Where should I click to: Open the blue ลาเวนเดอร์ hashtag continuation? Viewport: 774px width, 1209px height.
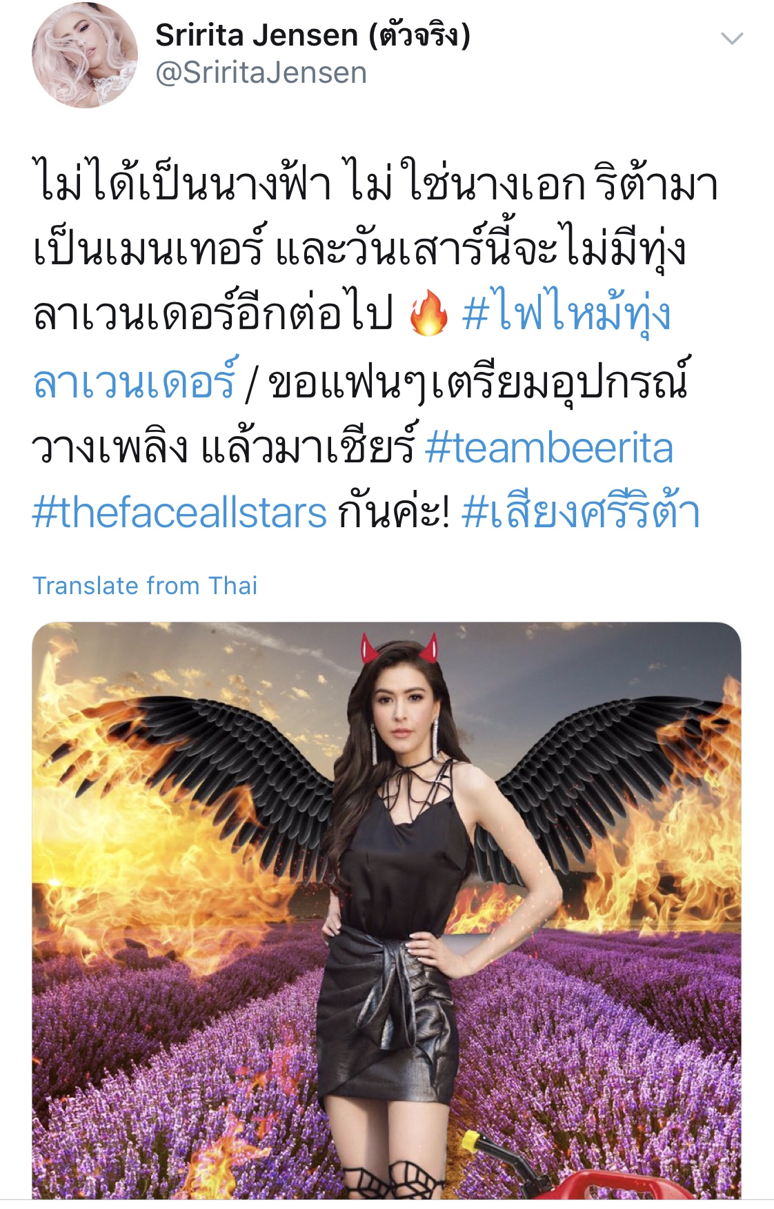135,382
